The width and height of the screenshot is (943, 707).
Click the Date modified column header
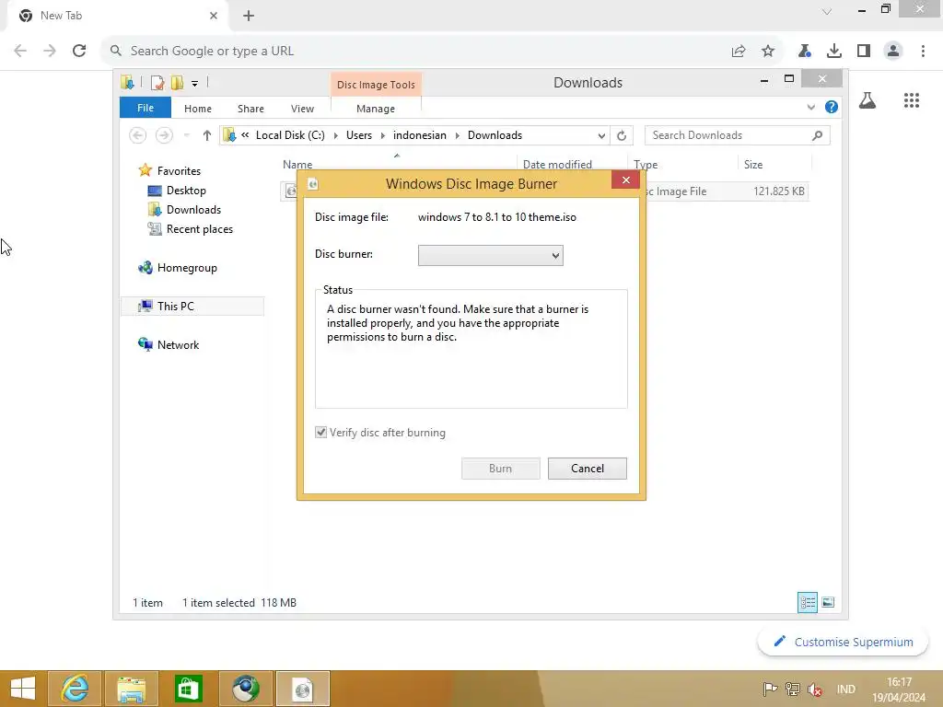[x=571, y=164]
